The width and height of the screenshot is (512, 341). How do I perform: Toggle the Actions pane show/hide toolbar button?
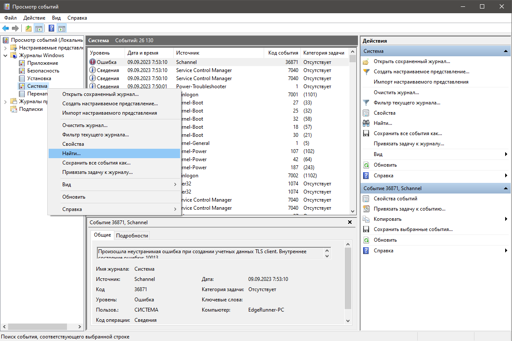pos(62,29)
